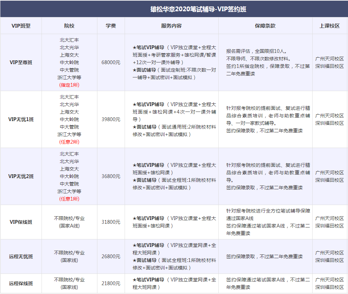Viewport: 348px width, 294px height.
Task: Click the 68000元 tuition price
Action: 111,62
